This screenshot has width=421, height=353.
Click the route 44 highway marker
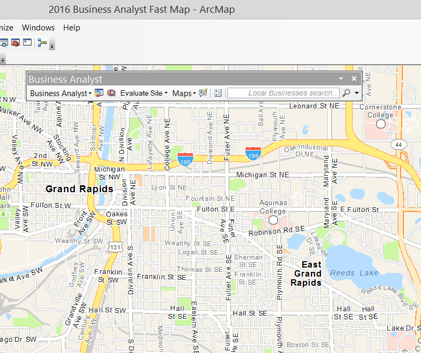tap(399, 145)
